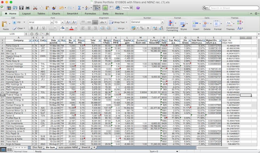Apply the fill color paint bucket

pyautogui.click(x=62, y=28)
